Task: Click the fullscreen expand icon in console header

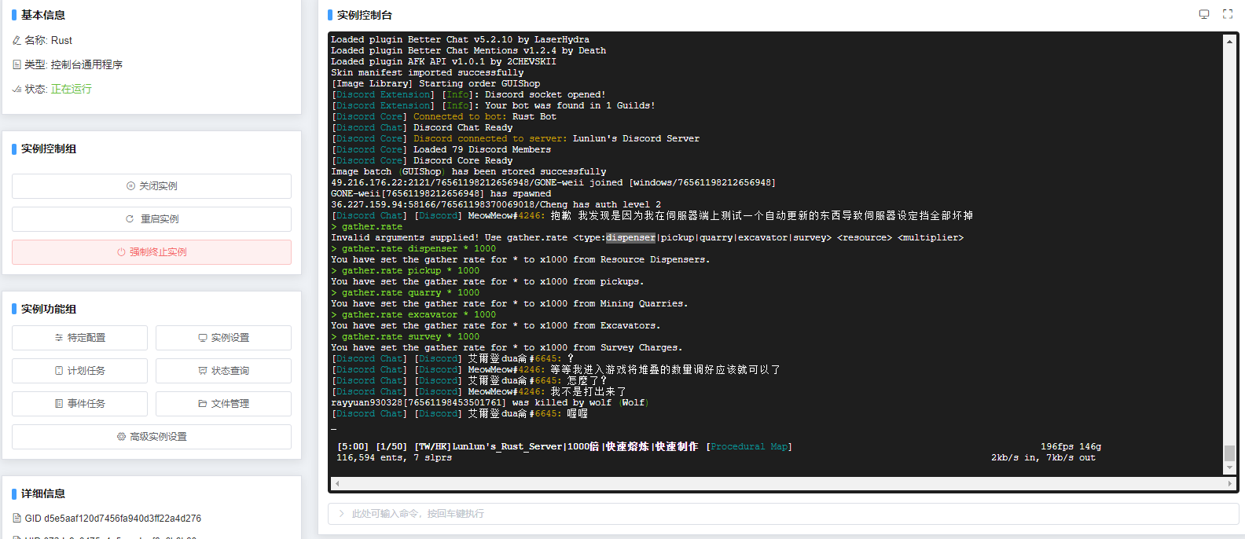Action: [x=1228, y=14]
